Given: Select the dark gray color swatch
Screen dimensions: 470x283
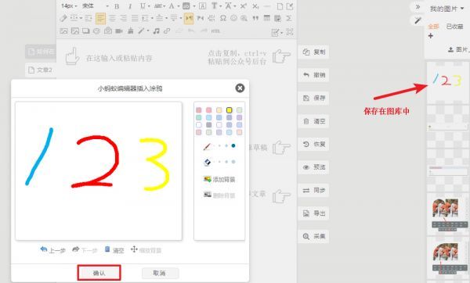Looking at the screenshot, I should tap(209, 125).
